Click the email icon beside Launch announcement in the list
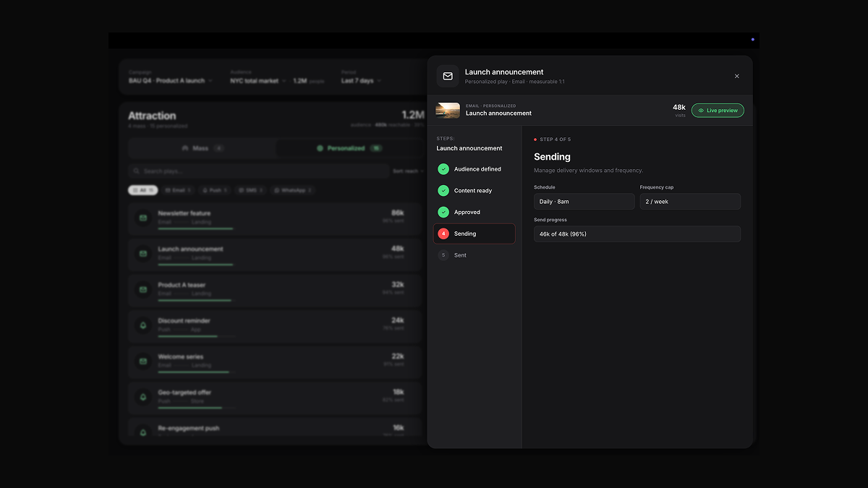The height and width of the screenshot is (488, 868). pos(143,254)
